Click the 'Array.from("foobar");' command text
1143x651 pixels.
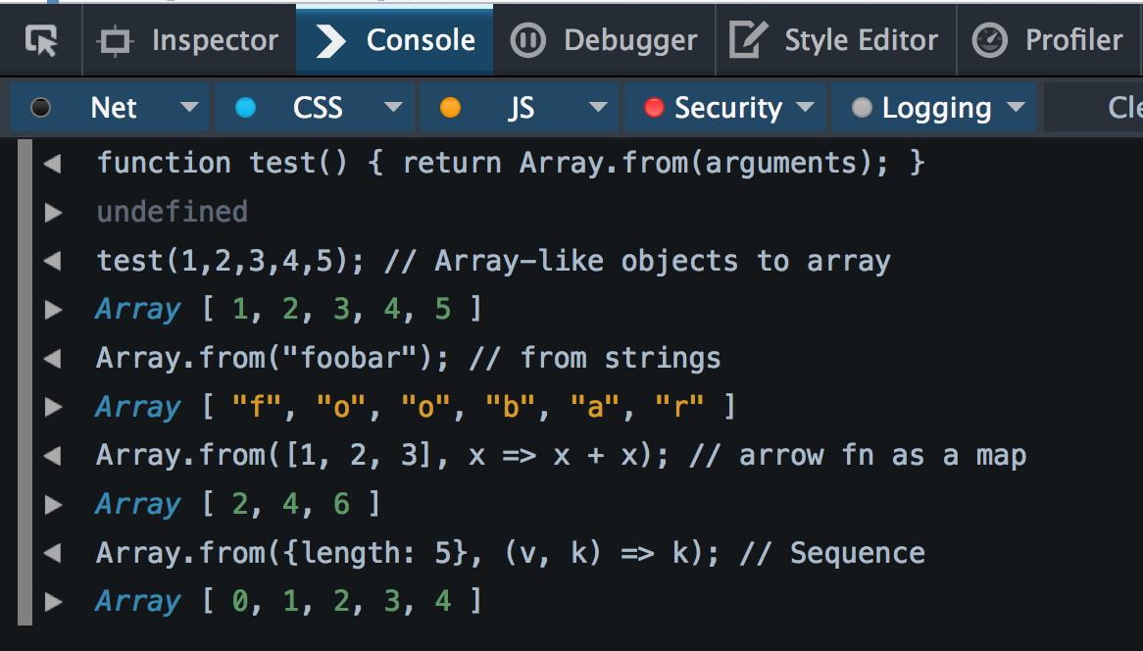pyautogui.click(x=273, y=359)
